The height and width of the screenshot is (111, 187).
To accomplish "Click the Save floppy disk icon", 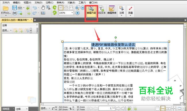I will 15,8.
